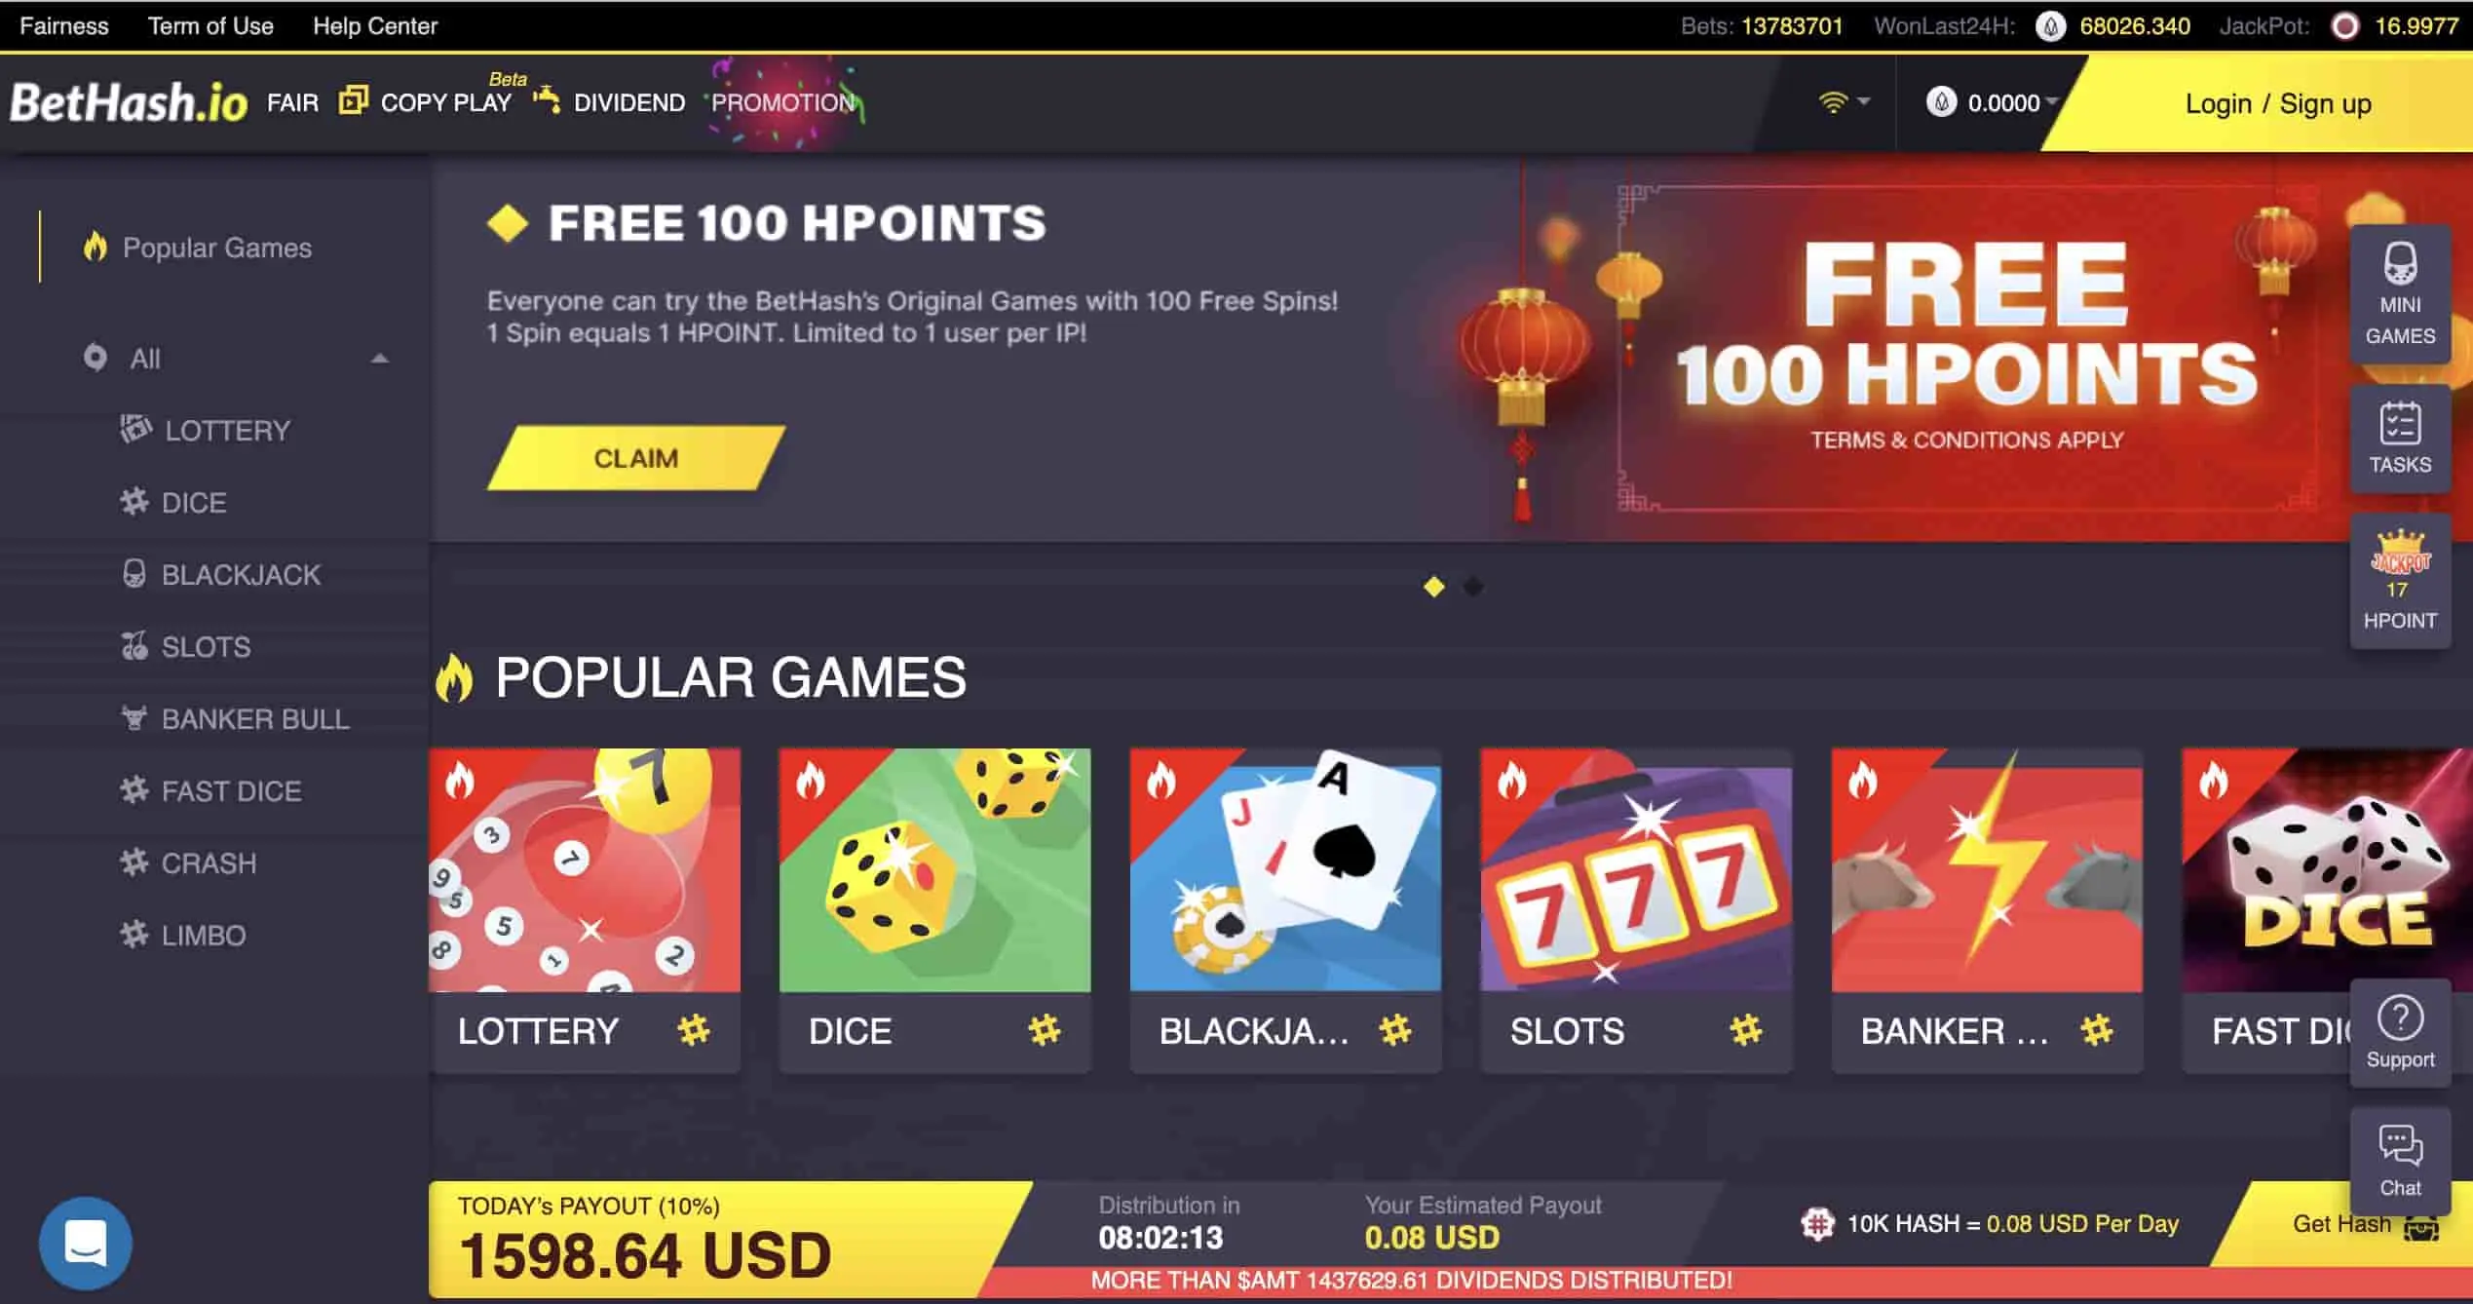The image size is (2473, 1304).
Task: Select the first banner carousel dot
Action: 1433,587
